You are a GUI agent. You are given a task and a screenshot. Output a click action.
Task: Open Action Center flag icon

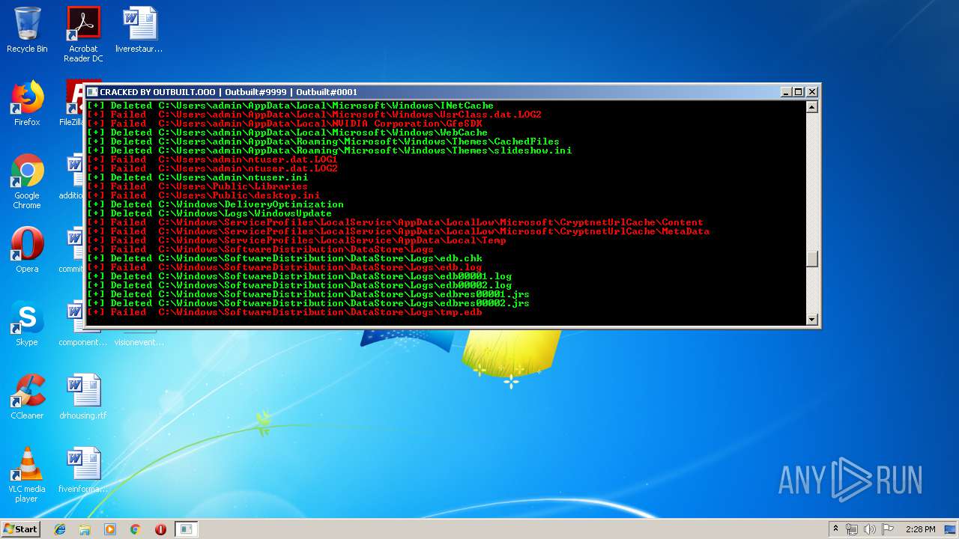coord(888,529)
